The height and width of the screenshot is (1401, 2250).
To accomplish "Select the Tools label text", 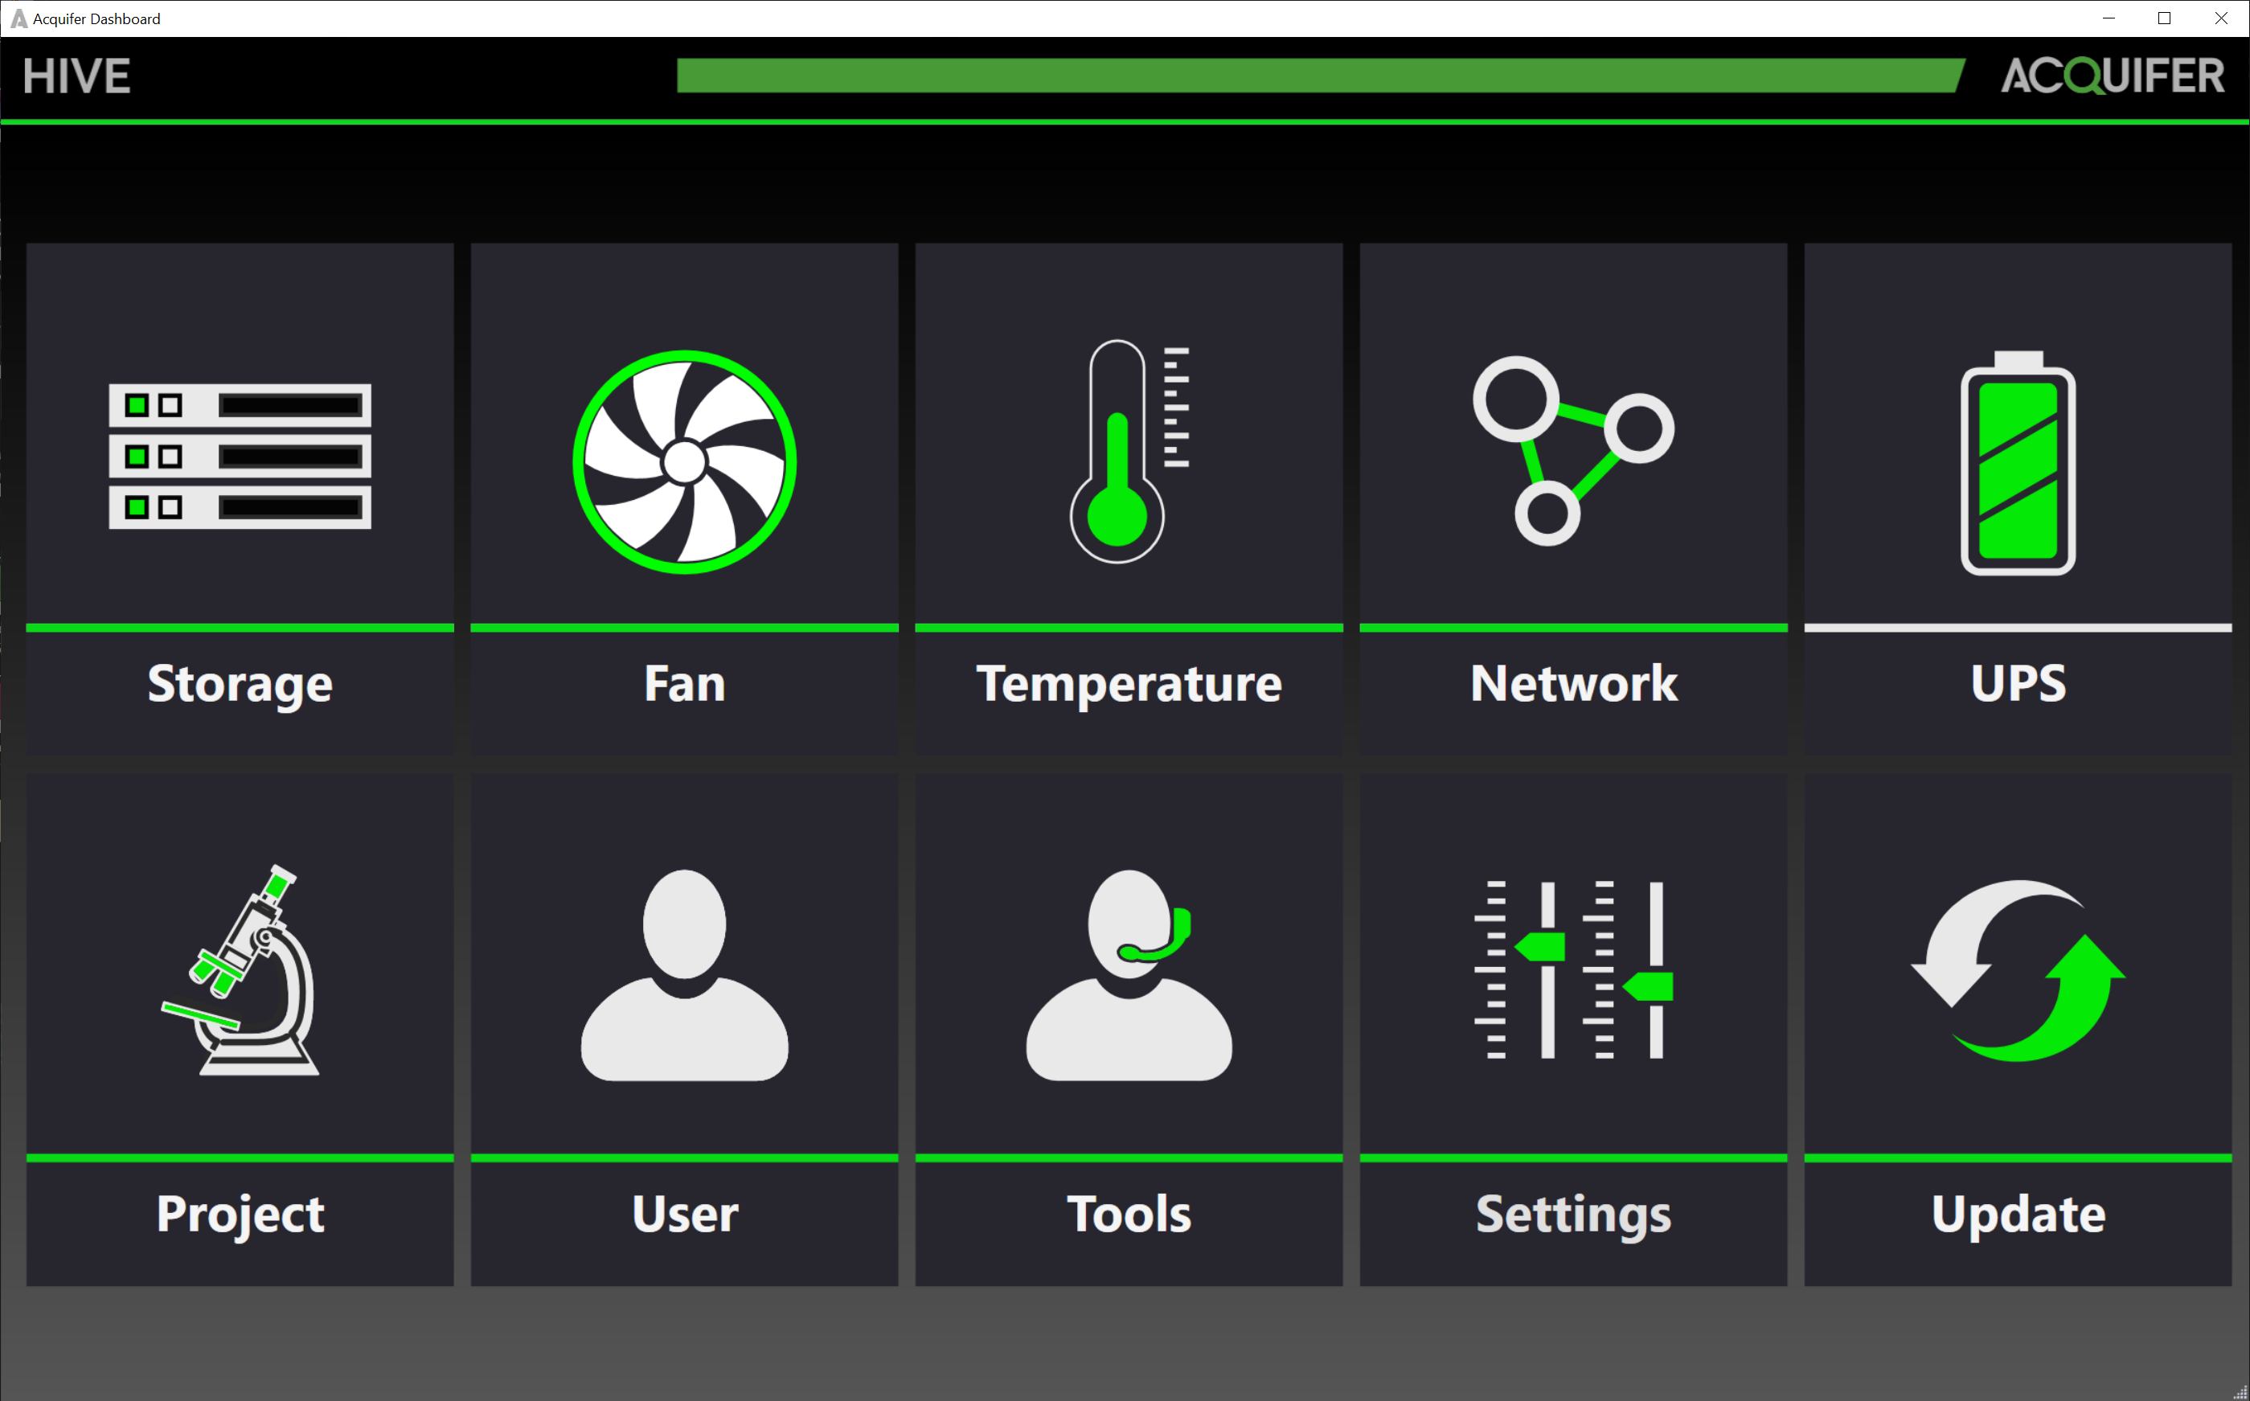I will pyautogui.click(x=1129, y=1214).
